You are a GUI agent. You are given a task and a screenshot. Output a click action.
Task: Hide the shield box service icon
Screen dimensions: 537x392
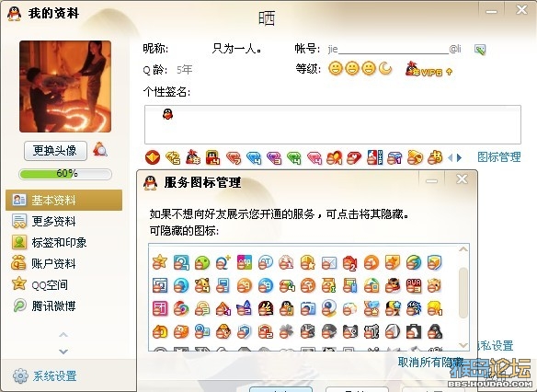click(435, 262)
